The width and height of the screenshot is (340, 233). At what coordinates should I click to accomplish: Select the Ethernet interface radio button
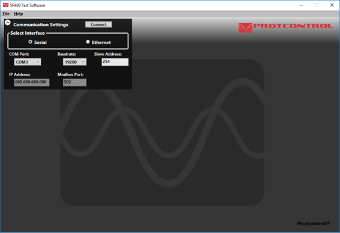coord(88,42)
